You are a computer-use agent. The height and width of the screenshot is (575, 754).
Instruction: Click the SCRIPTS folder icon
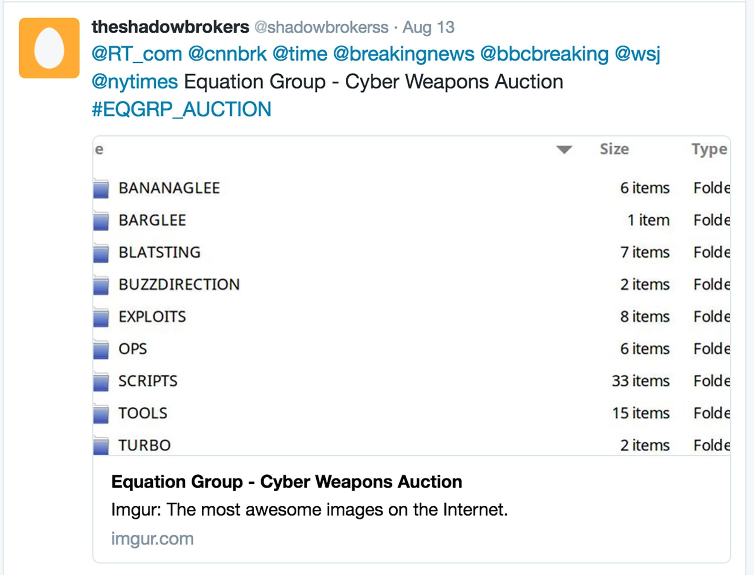tap(101, 381)
